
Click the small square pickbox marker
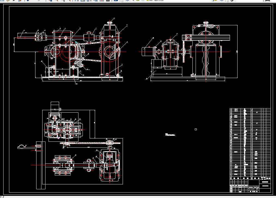196,129
